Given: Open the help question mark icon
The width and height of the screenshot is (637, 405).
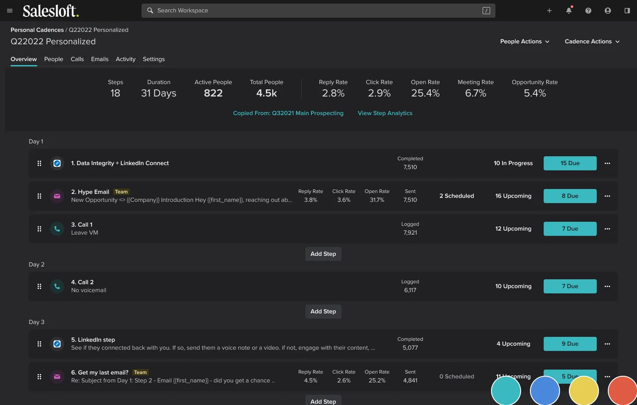Looking at the screenshot, I should point(588,11).
